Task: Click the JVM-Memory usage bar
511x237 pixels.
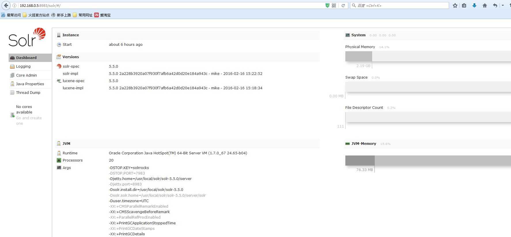Action: 428,160
